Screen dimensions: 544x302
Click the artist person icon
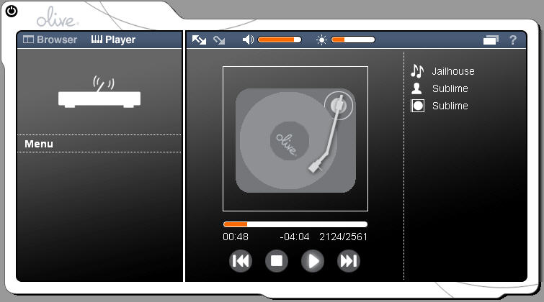[416, 88]
